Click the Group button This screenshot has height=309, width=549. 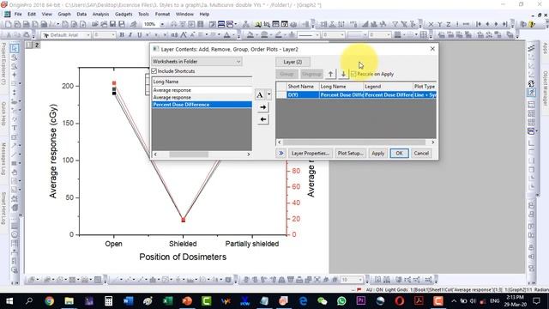[x=287, y=74]
